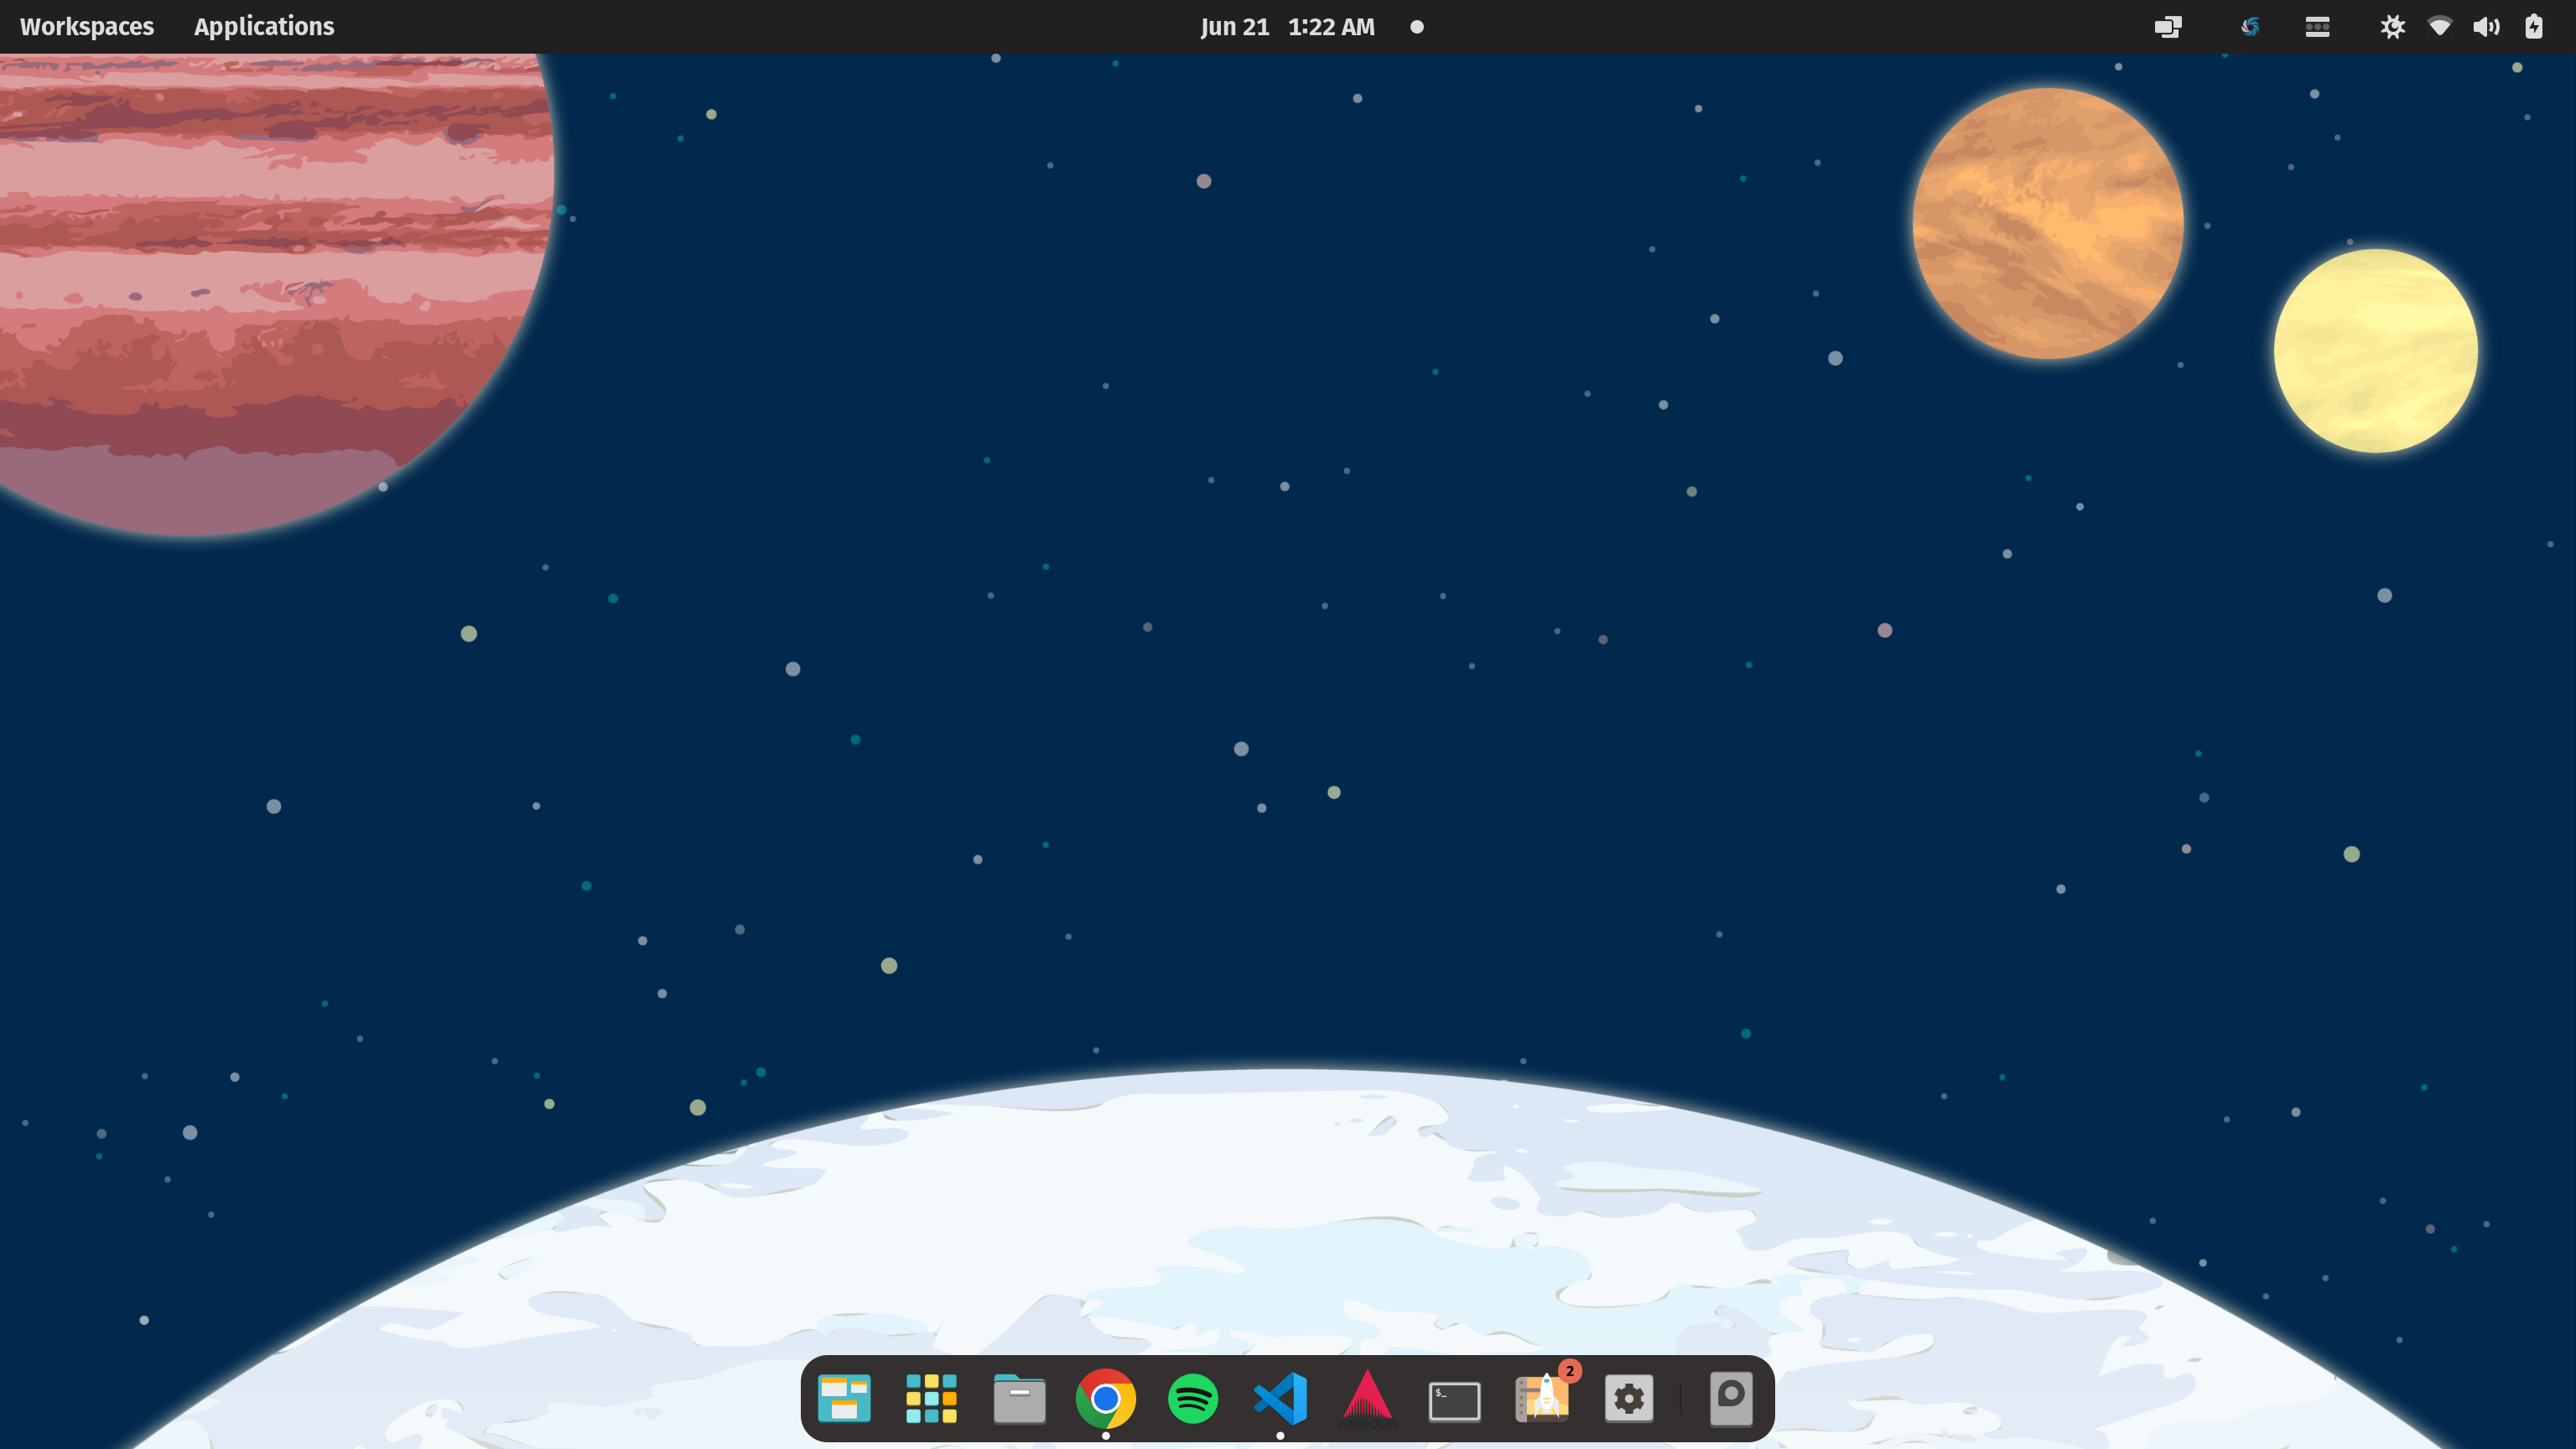The height and width of the screenshot is (1449, 2576).
Task: Open the Wi-Fi network menu
Action: coord(2439,27)
